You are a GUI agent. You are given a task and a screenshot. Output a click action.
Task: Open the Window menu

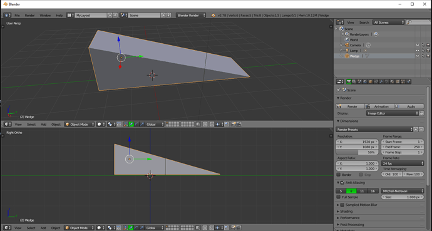click(45, 16)
